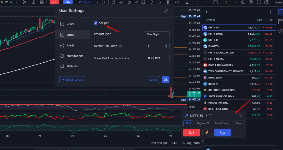Open the Product Type dropdown
283x150 pixels.
coord(157,34)
